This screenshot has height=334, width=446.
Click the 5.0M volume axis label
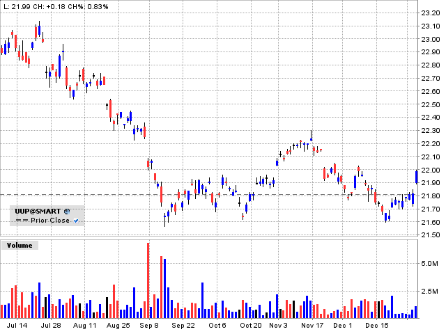429,264
